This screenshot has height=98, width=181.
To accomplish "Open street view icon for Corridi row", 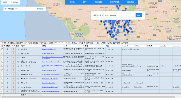I will pos(13,57).
